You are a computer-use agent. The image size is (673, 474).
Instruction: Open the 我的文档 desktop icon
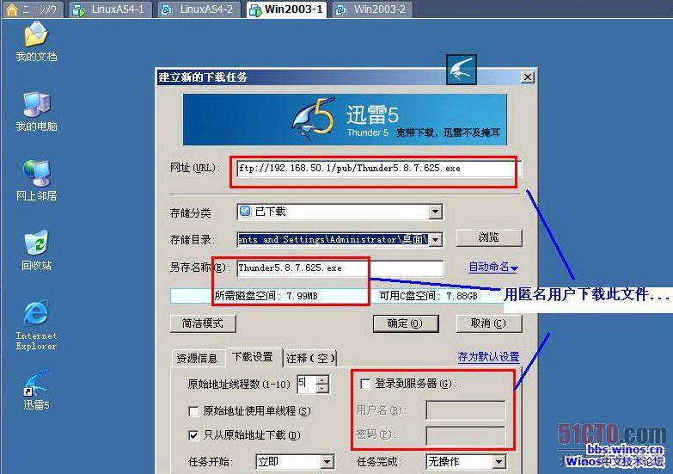tap(36, 41)
